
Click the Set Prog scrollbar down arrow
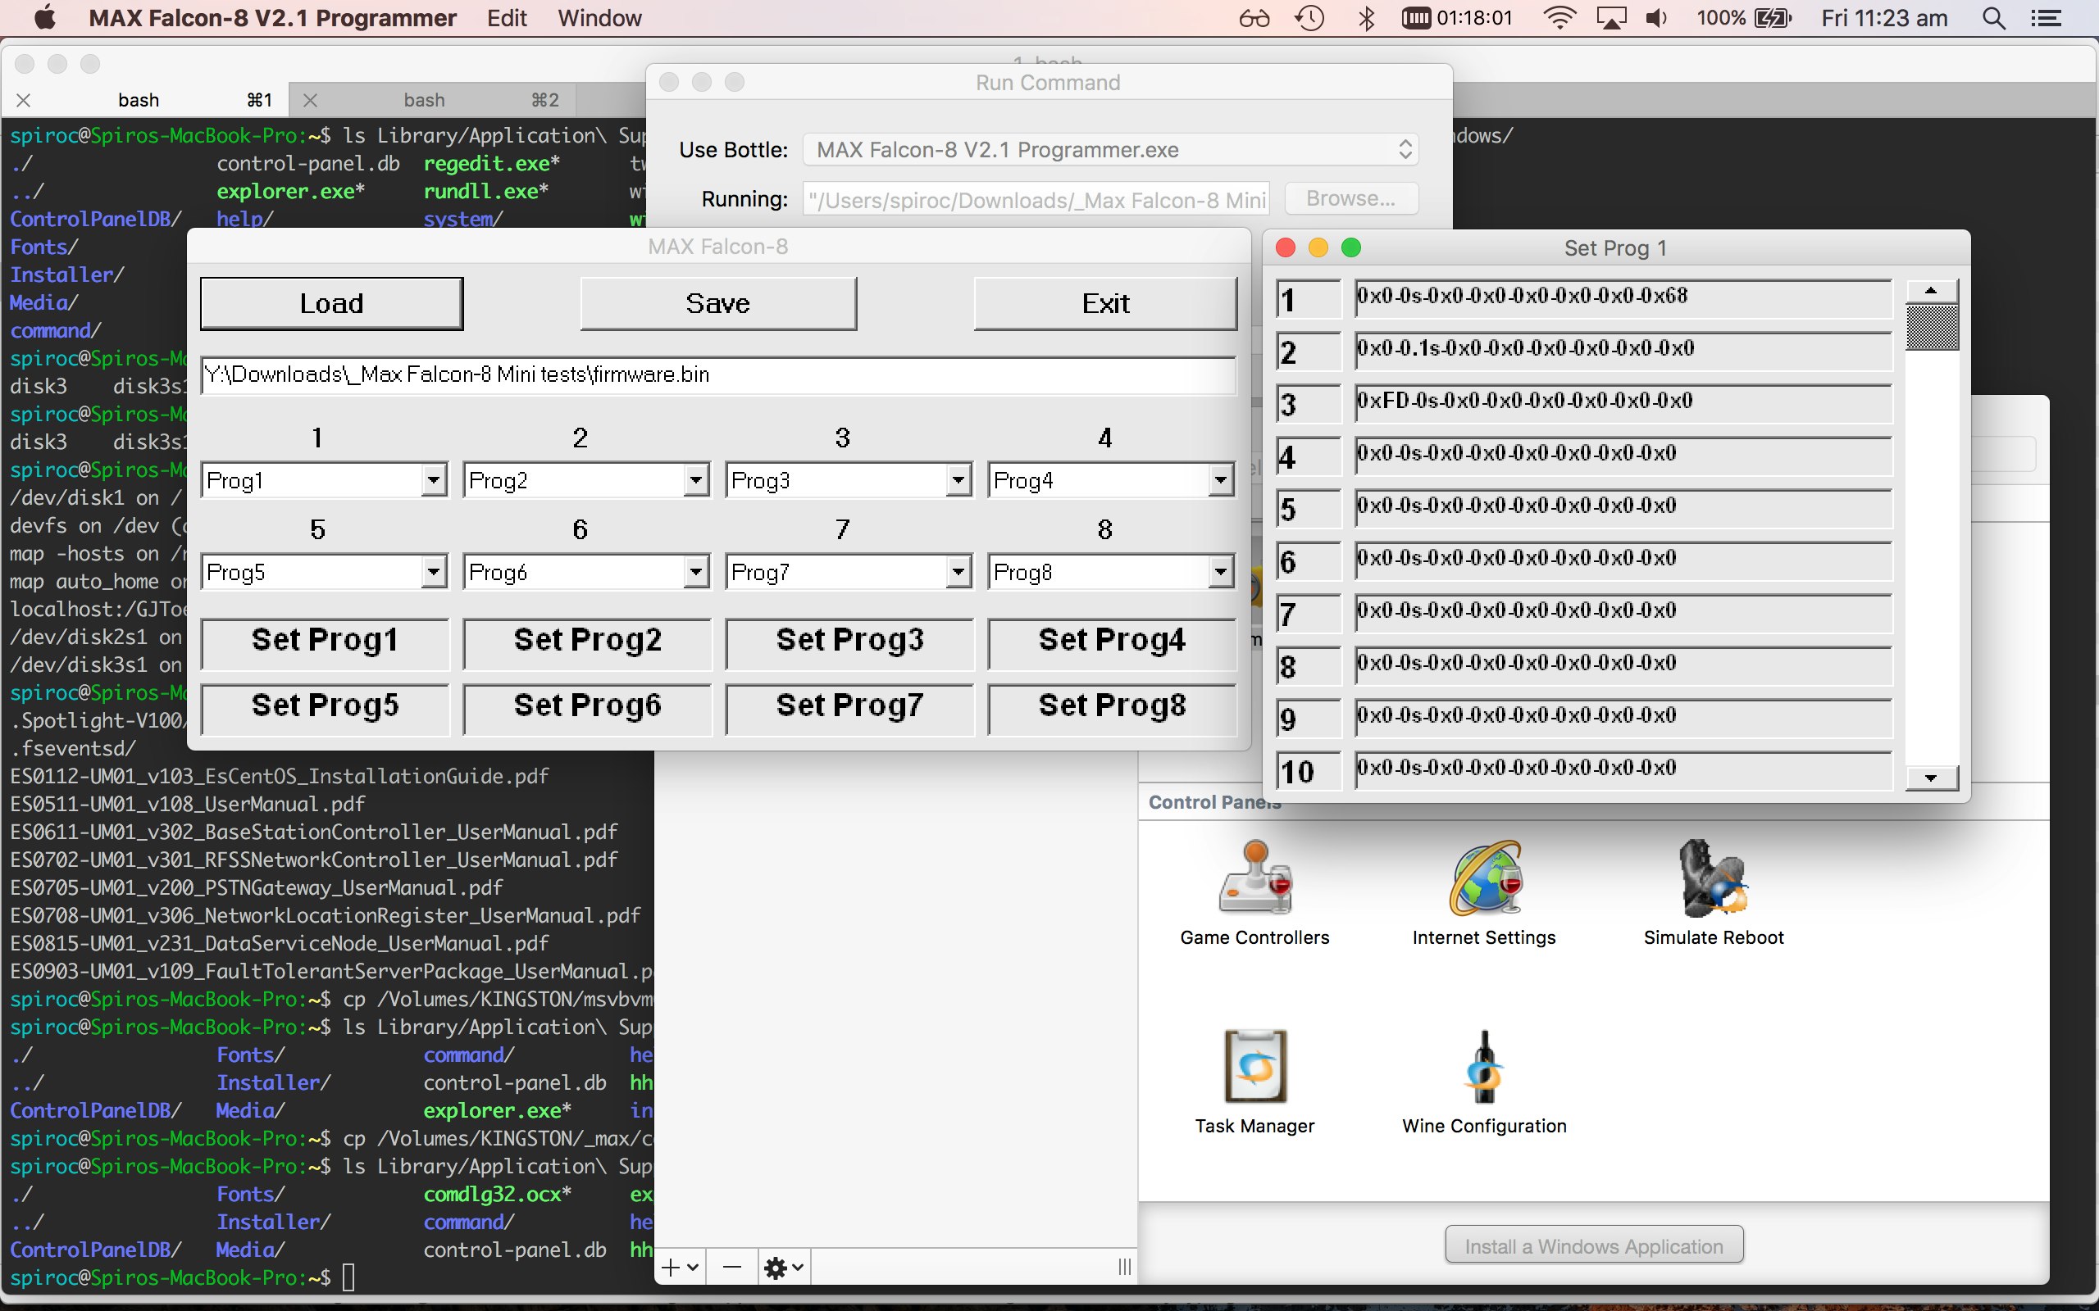(x=1931, y=778)
